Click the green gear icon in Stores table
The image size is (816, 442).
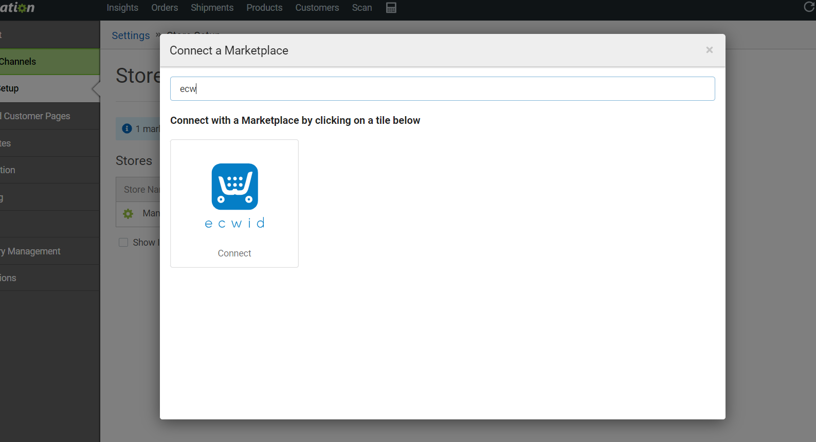tap(128, 213)
